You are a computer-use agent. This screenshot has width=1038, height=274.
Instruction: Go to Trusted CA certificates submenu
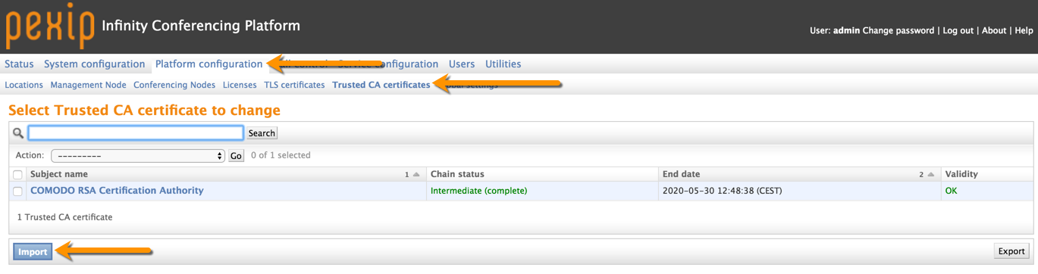tap(381, 85)
